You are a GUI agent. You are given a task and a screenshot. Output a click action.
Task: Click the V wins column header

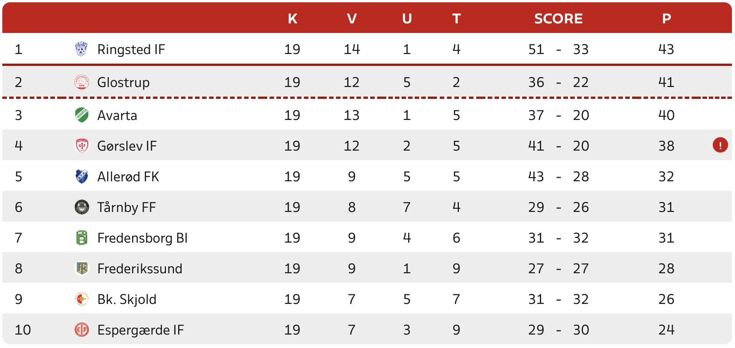pyautogui.click(x=352, y=18)
